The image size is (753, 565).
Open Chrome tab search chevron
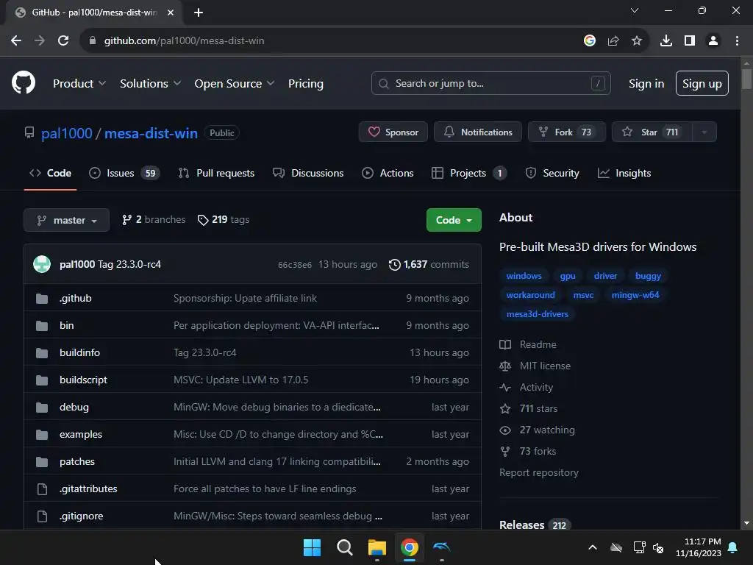pyautogui.click(x=635, y=10)
